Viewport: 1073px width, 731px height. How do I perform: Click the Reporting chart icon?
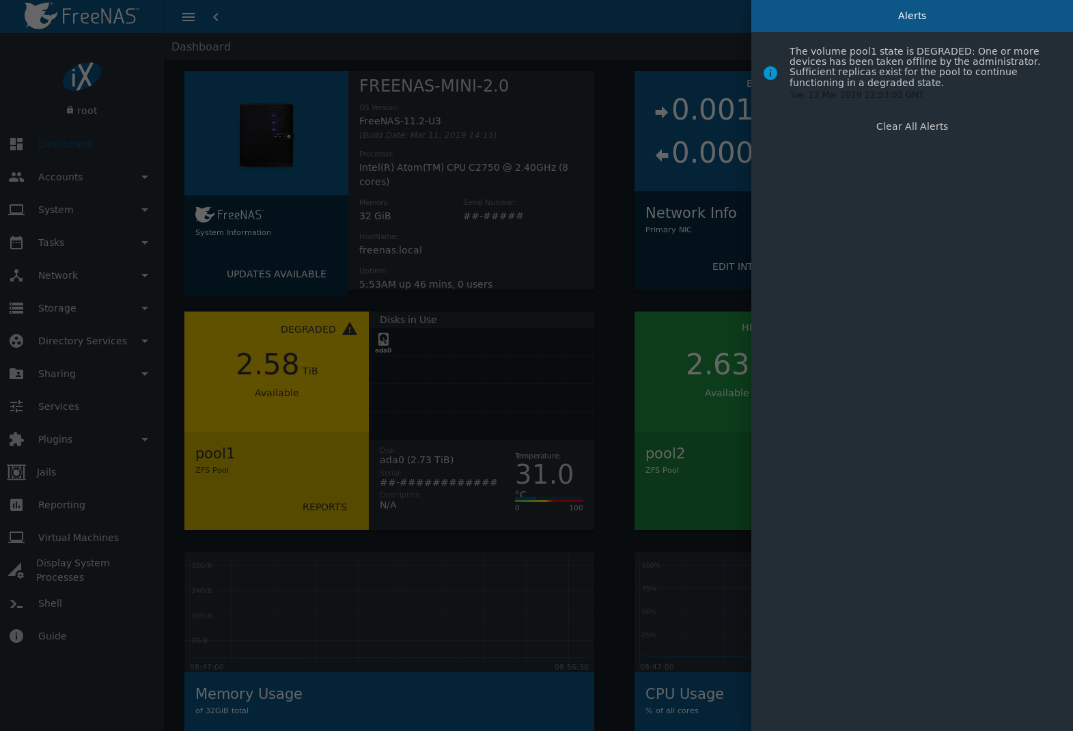pos(16,505)
